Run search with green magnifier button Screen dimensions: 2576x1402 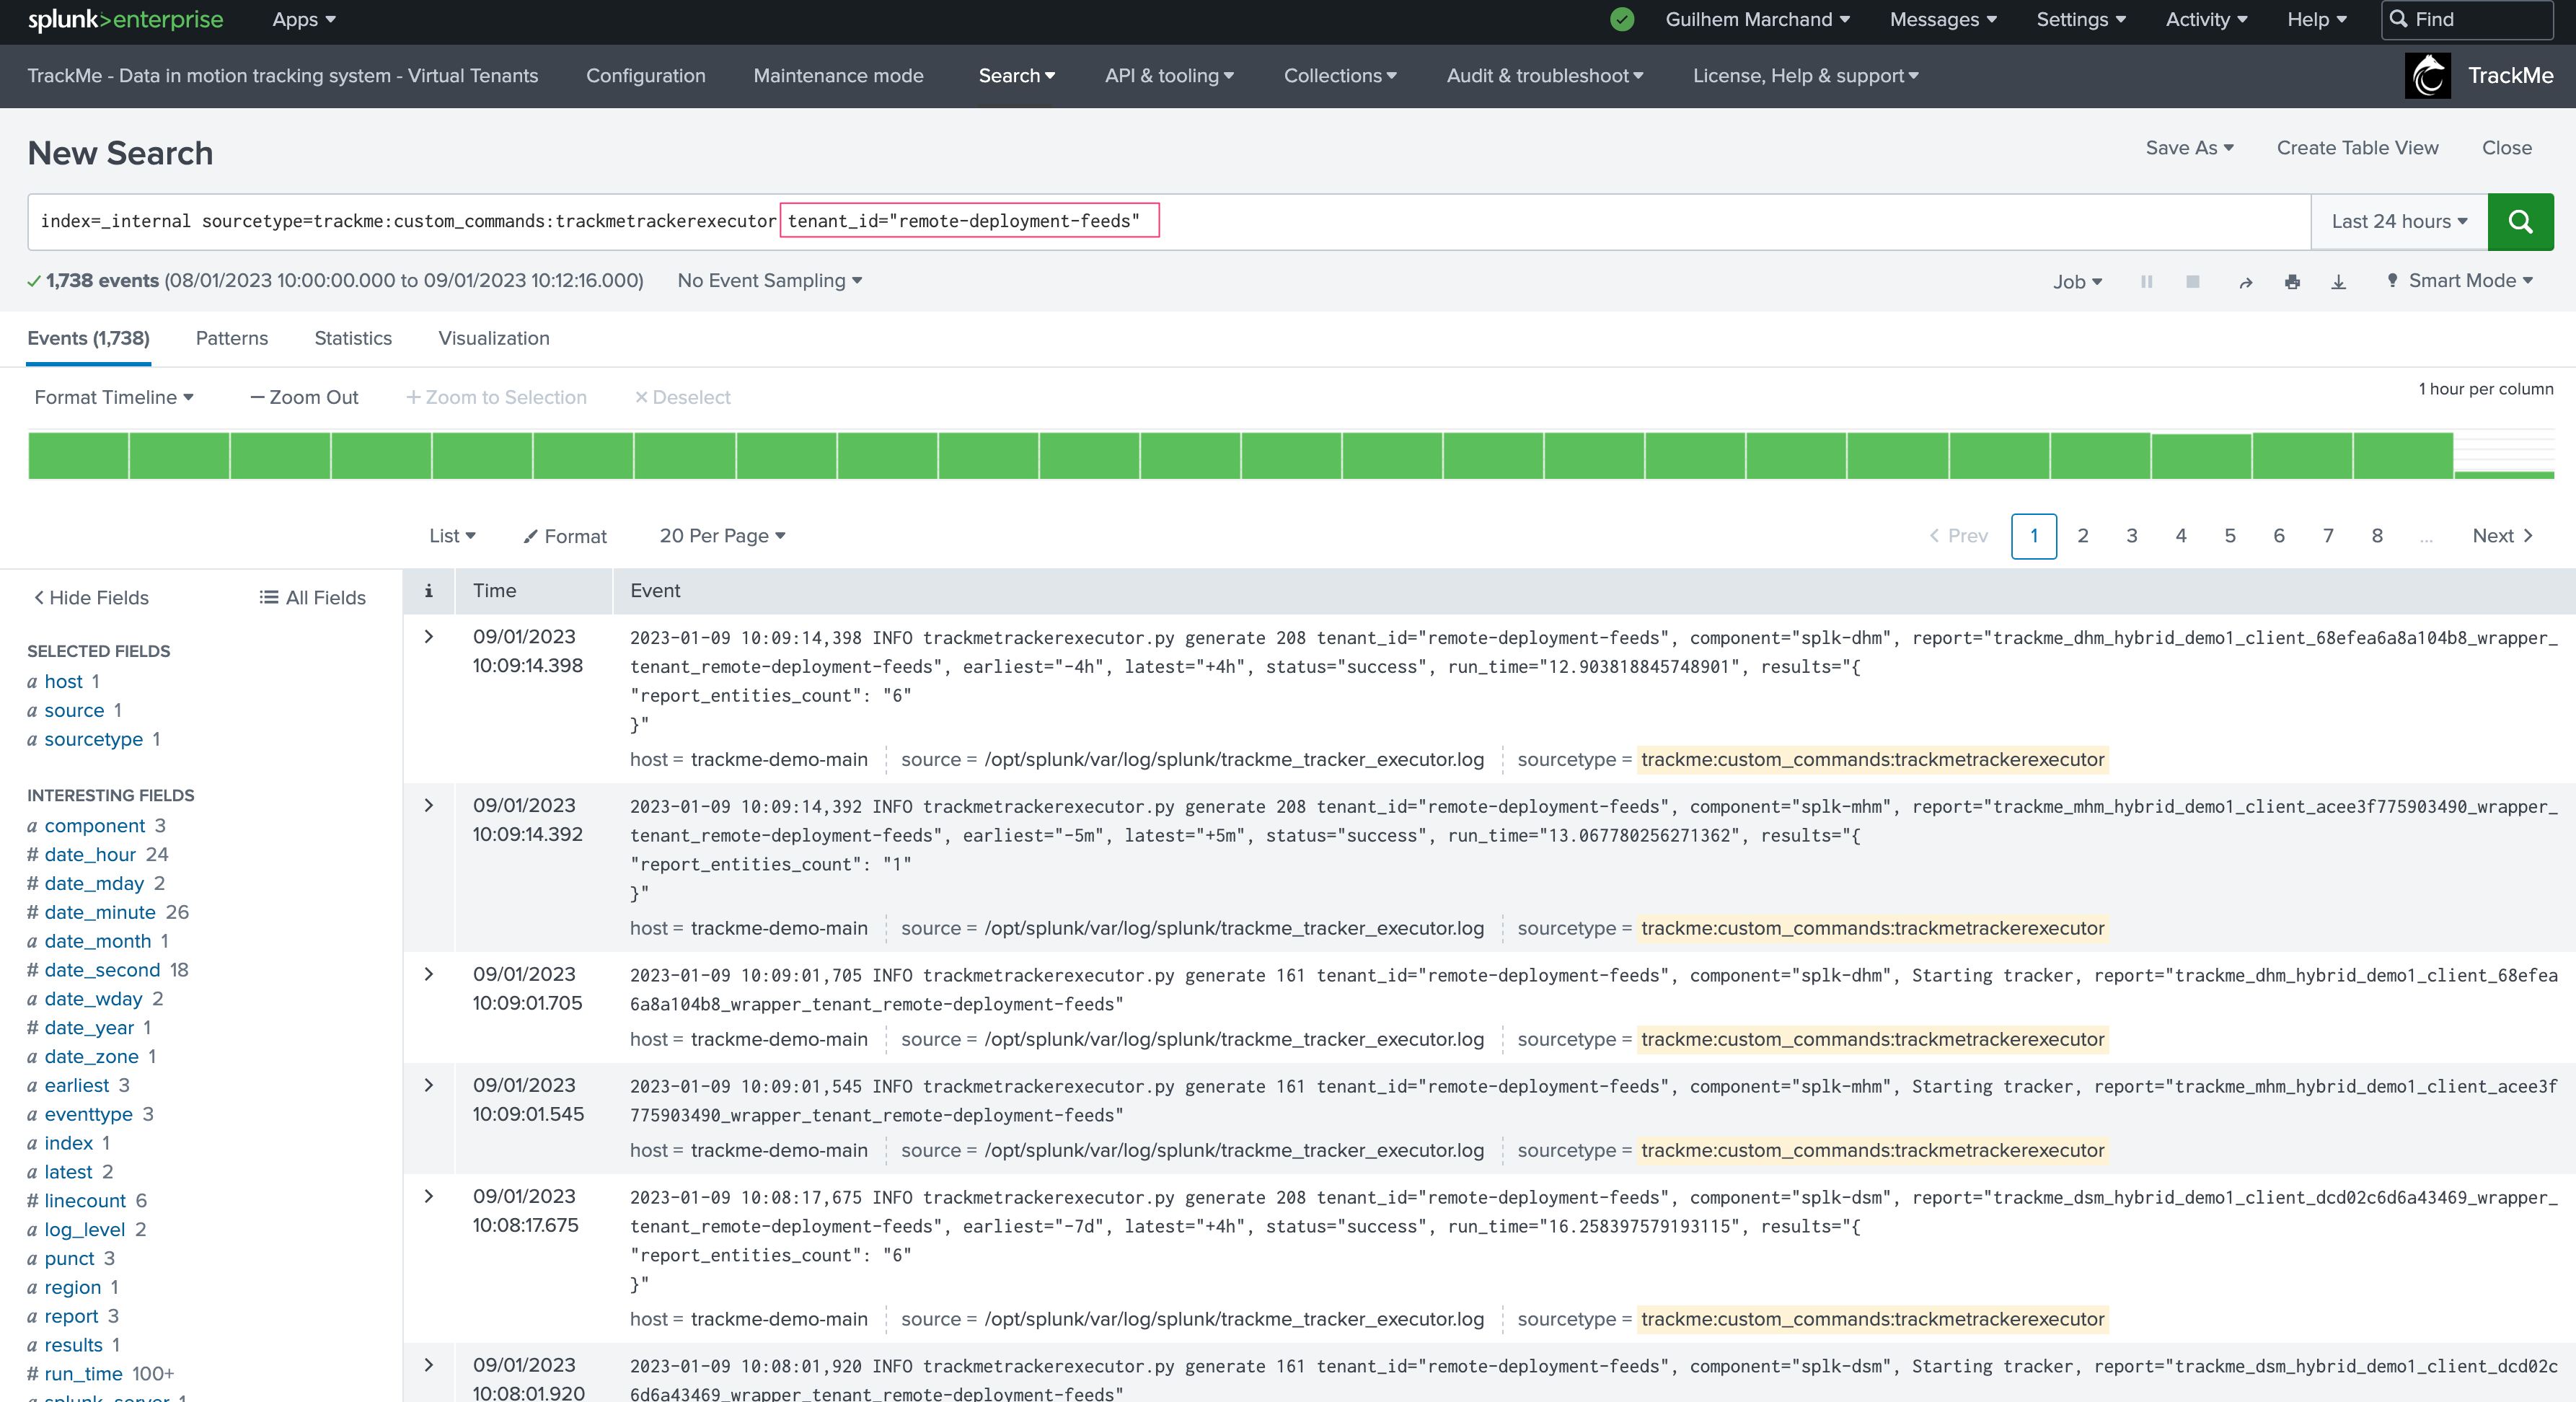(2519, 221)
